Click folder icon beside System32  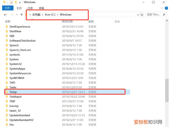(x=7, y=64)
